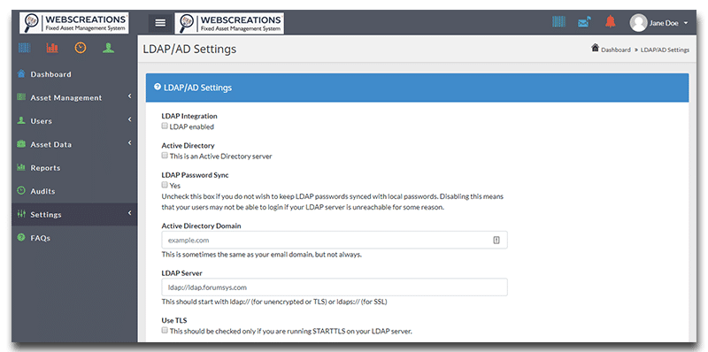Click the Webscreations logo beside the hamburger
The image size is (708, 352).
point(229,23)
